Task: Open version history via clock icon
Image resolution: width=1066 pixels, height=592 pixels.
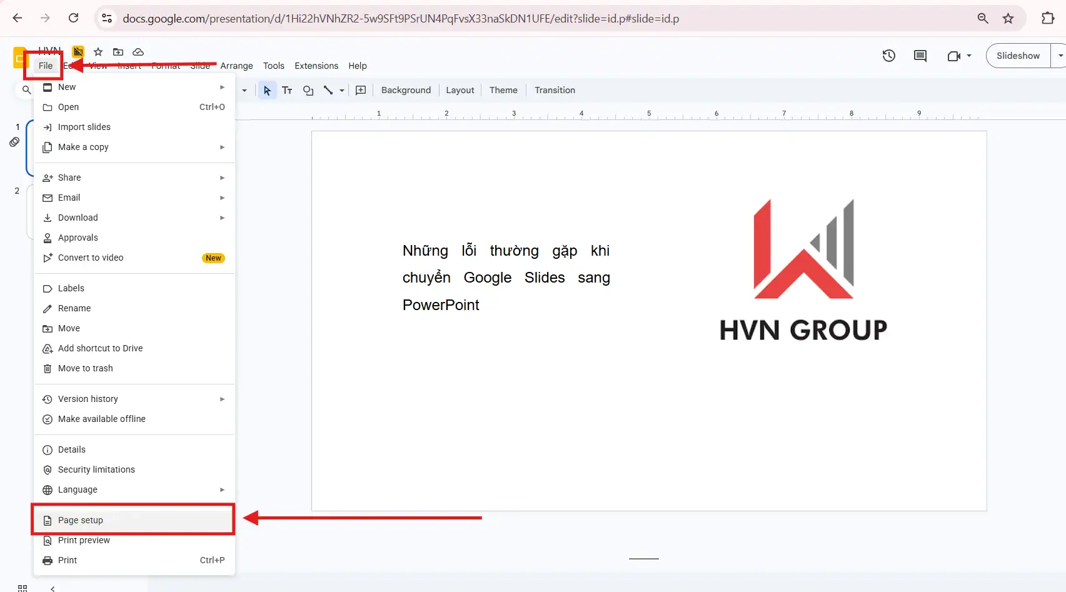Action: tap(888, 56)
